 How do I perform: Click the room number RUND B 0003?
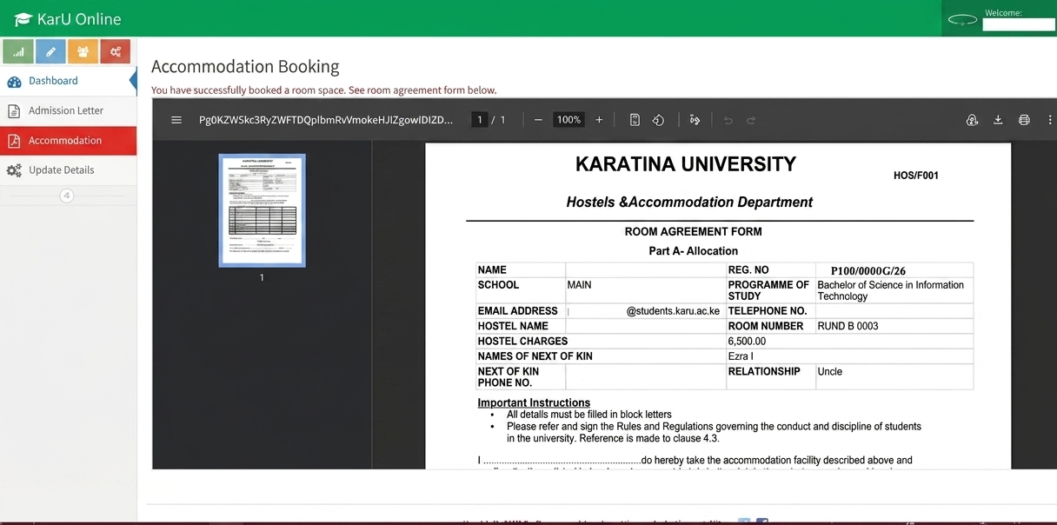[848, 326]
